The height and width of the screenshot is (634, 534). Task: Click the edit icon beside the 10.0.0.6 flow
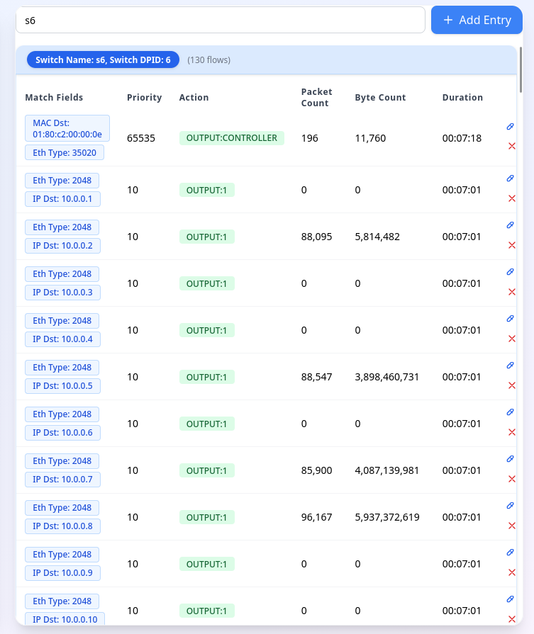coord(510,412)
